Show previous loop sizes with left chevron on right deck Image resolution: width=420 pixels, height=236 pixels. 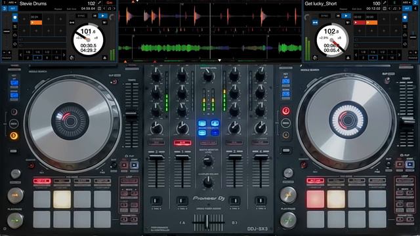coord(356,55)
